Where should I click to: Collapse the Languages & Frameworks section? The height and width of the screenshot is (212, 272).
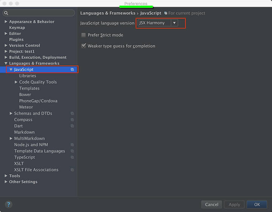[x=6, y=63]
